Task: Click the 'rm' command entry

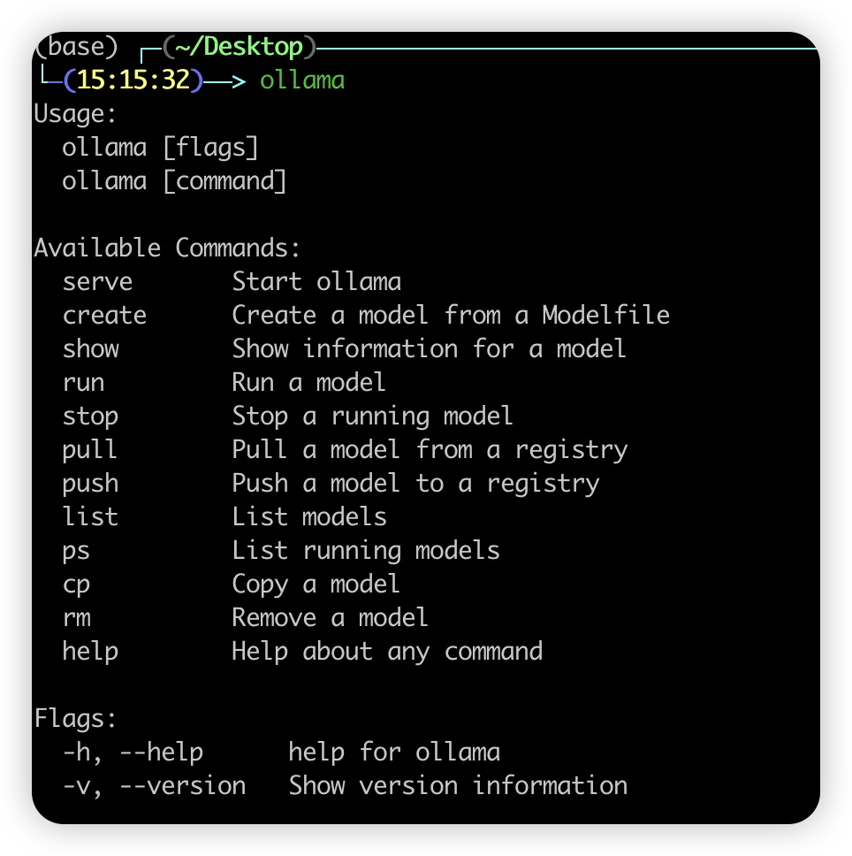Action: click(x=76, y=618)
